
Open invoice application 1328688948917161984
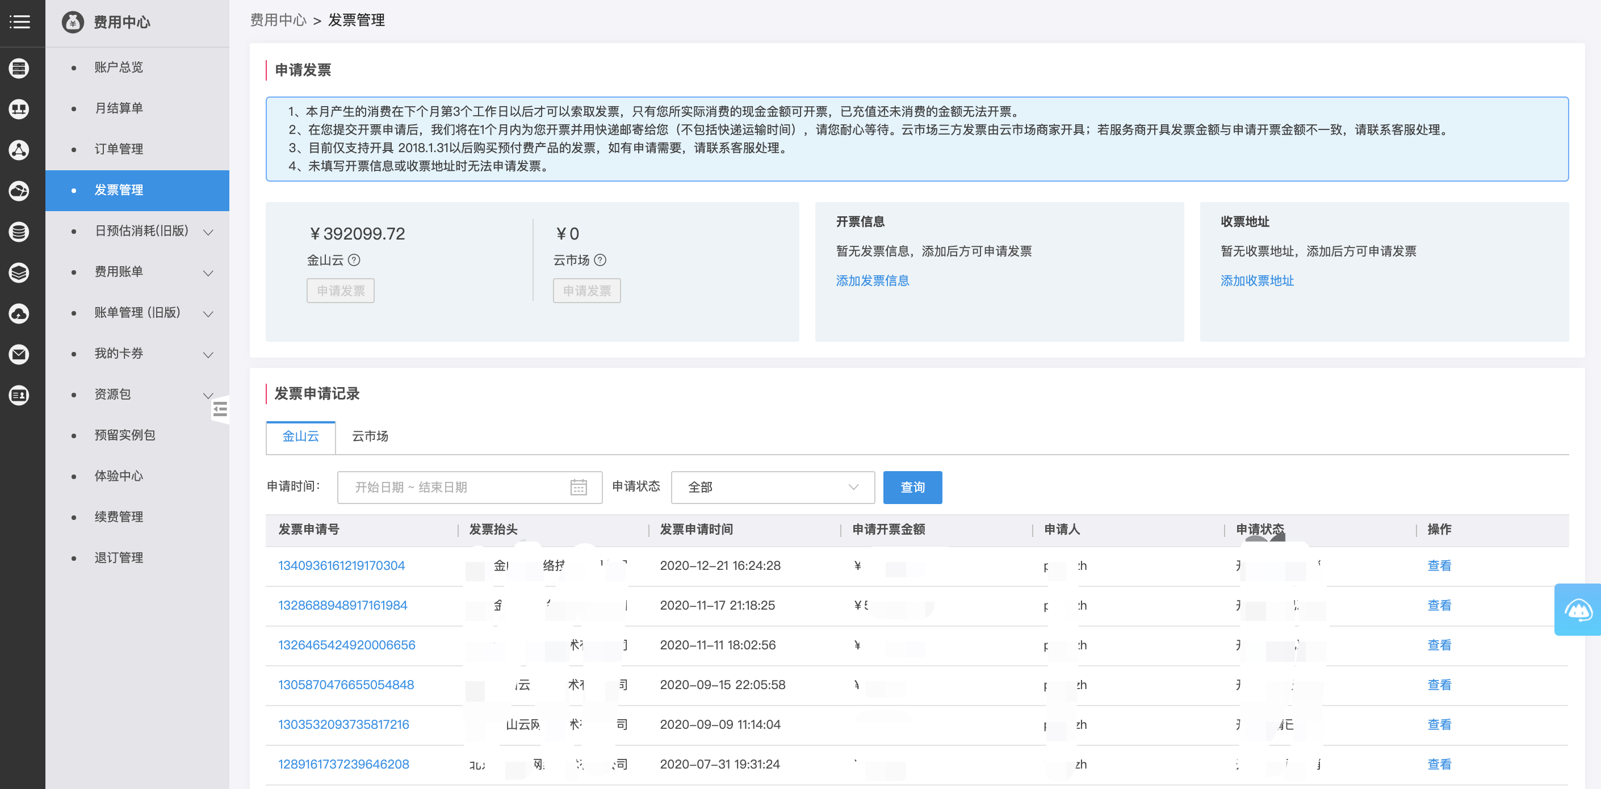(x=342, y=606)
